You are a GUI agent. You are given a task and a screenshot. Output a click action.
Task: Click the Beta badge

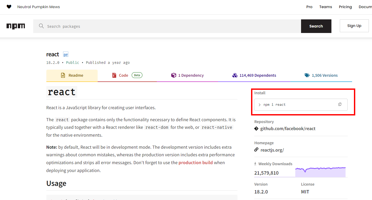[x=137, y=75]
